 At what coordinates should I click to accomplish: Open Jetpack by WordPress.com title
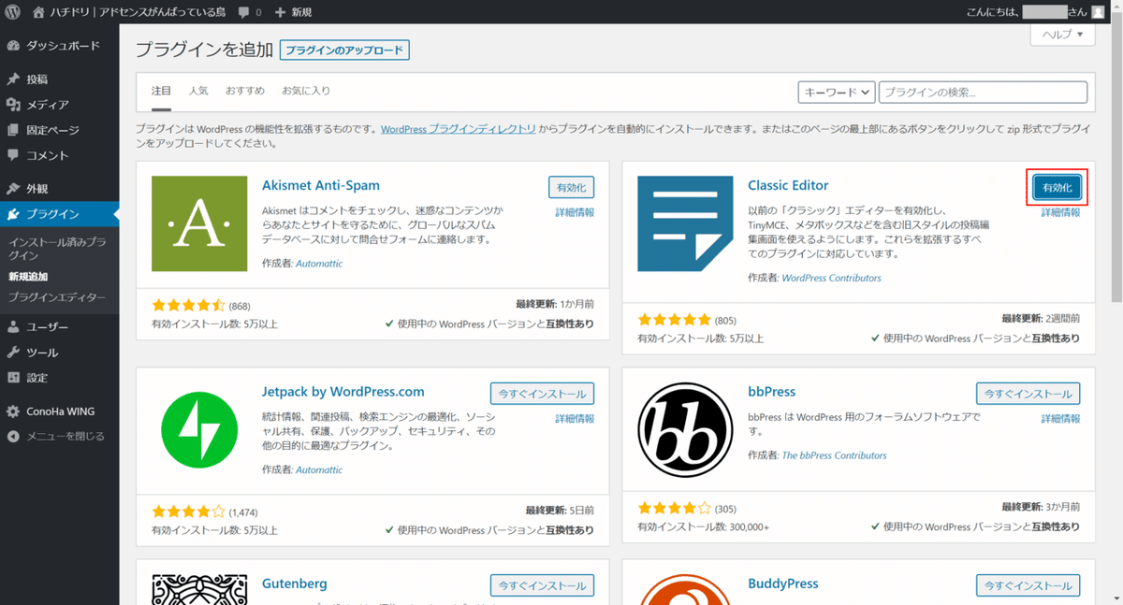click(x=343, y=392)
